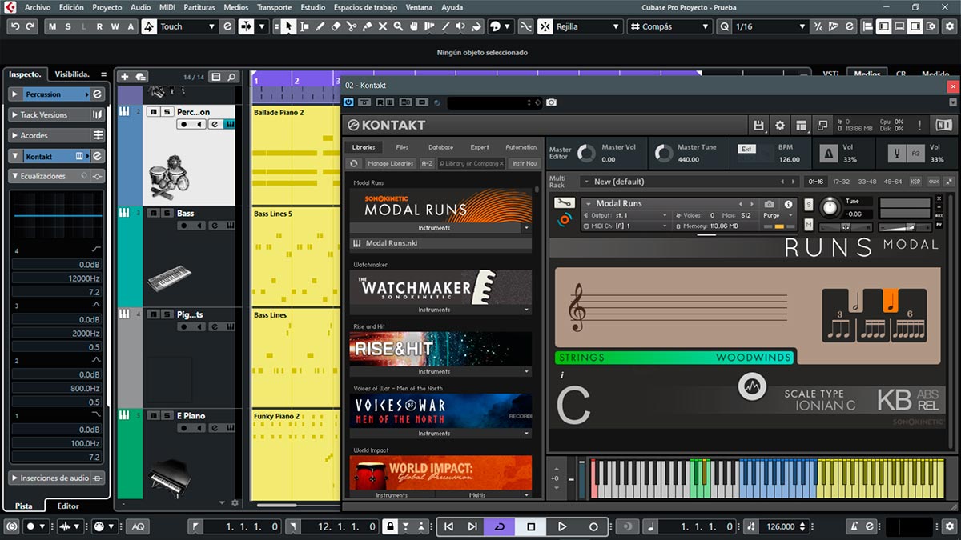The image size is (961, 540).
Task: Click the Kontakt libraries refresh icon
Action: 354,163
